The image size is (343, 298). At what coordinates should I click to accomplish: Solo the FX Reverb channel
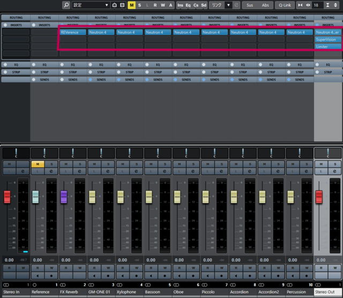(80, 164)
